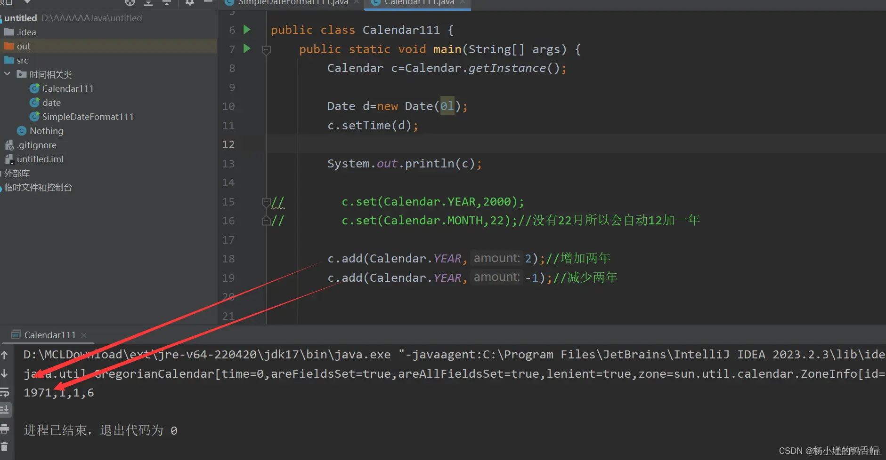886x460 pixels.
Task: Collapse the 时间相关类 package folder
Action: pos(7,74)
